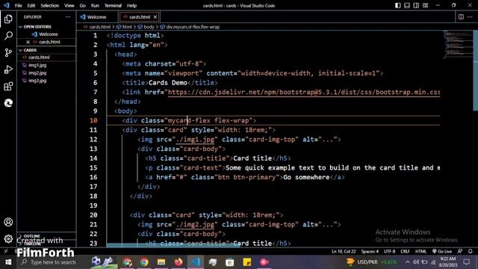Open Manage gear menu in activity bar

[x=8, y=239]
